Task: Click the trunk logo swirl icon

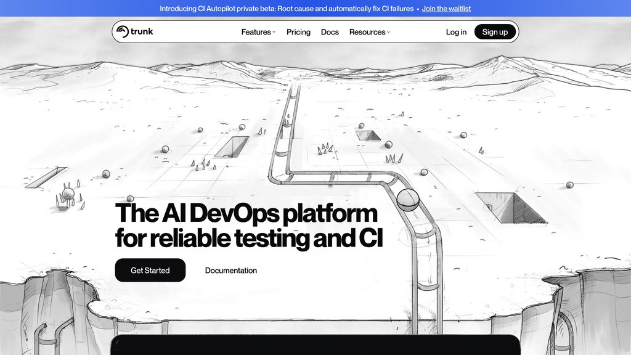Action: [x=123, y=31]
